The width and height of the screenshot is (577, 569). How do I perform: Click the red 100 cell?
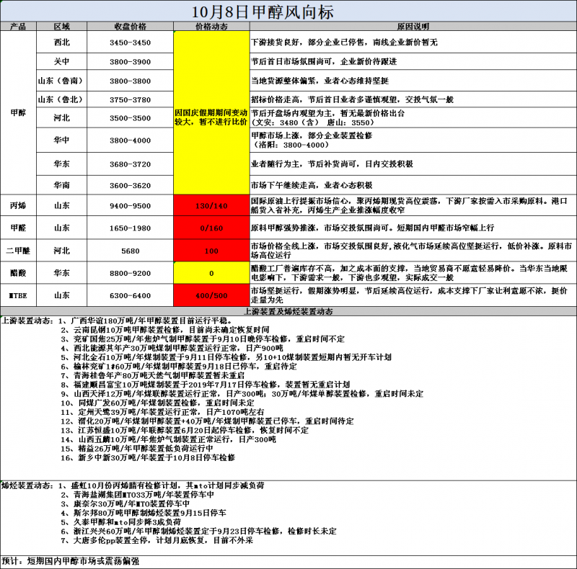pos(211,251)
